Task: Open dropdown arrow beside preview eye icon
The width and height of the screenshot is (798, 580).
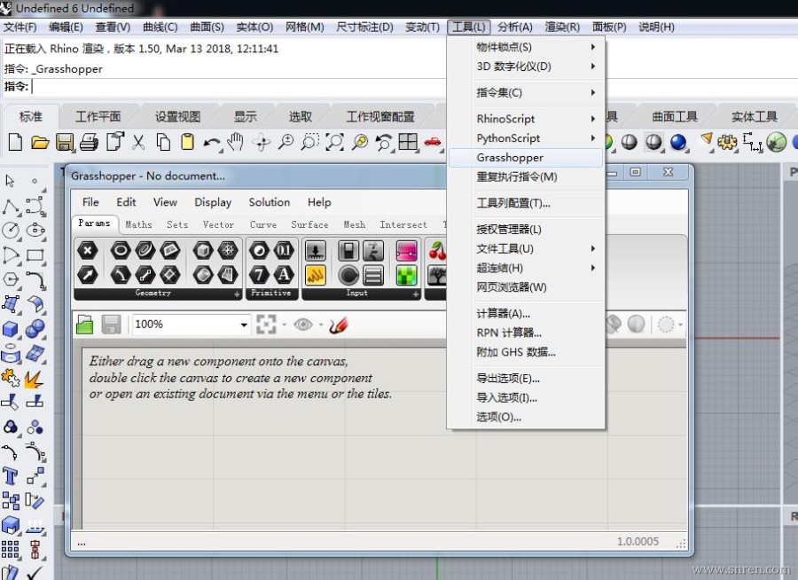Action: click(x=321, y=325)
